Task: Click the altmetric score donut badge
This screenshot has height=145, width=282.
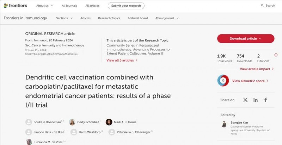Action: (x=223, y=80)
